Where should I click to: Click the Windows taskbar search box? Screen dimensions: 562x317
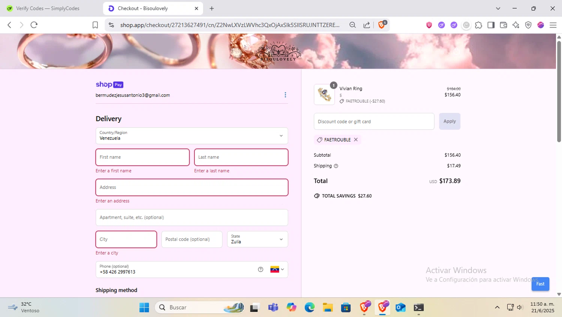point(200,307)
